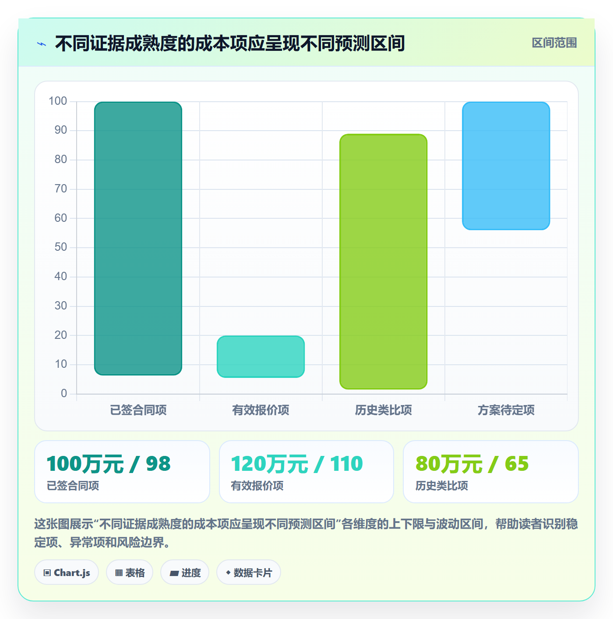This screenshot has height=619, width=613.
Task: Select the 进度 tag
Action: click(x=185, y=572)
